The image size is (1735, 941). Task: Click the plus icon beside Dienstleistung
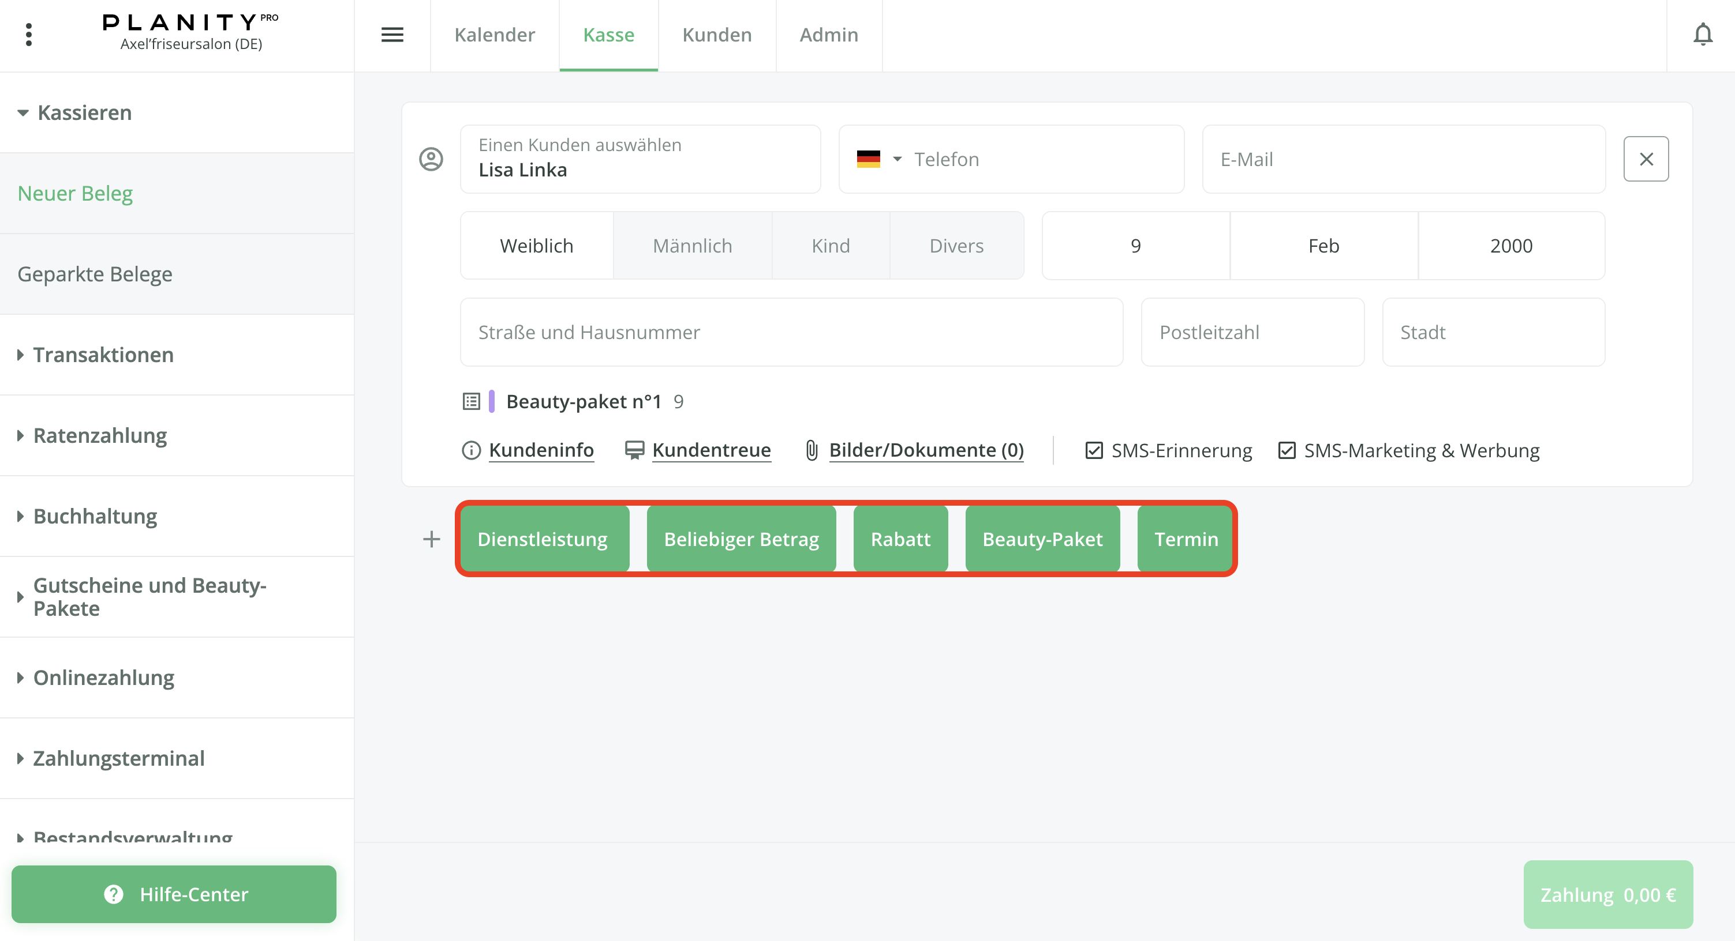431,539
